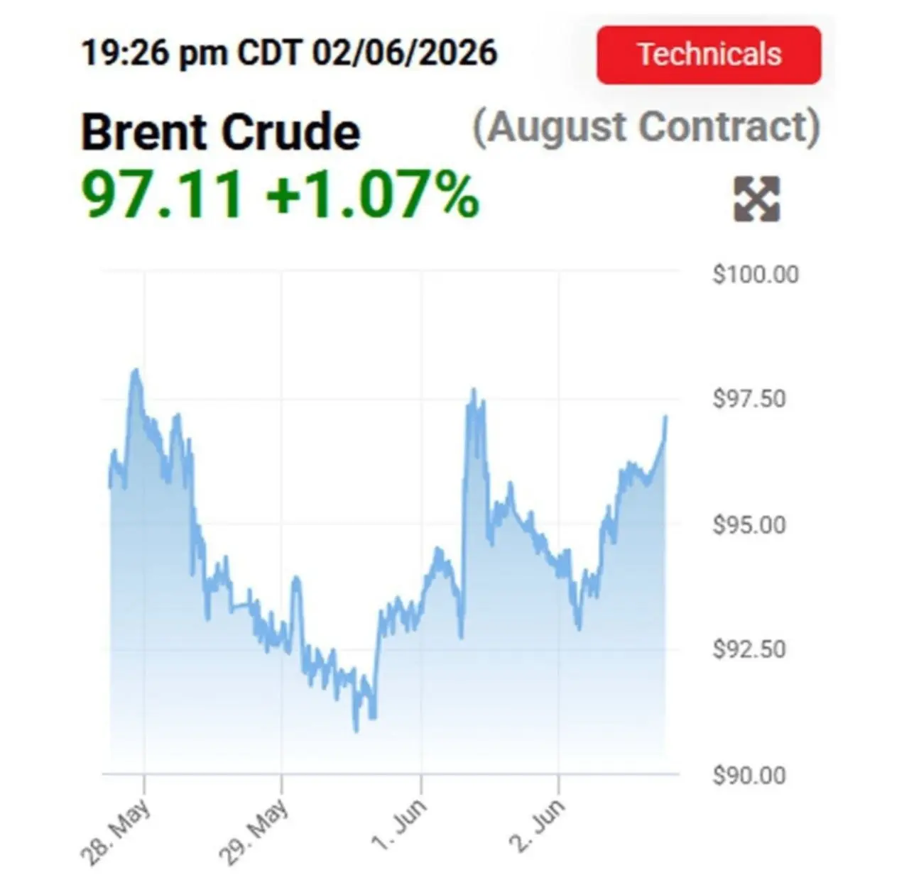Click the $95.00 axis label
The height and width of the screenshot is (892, 909).
(749, 525)
